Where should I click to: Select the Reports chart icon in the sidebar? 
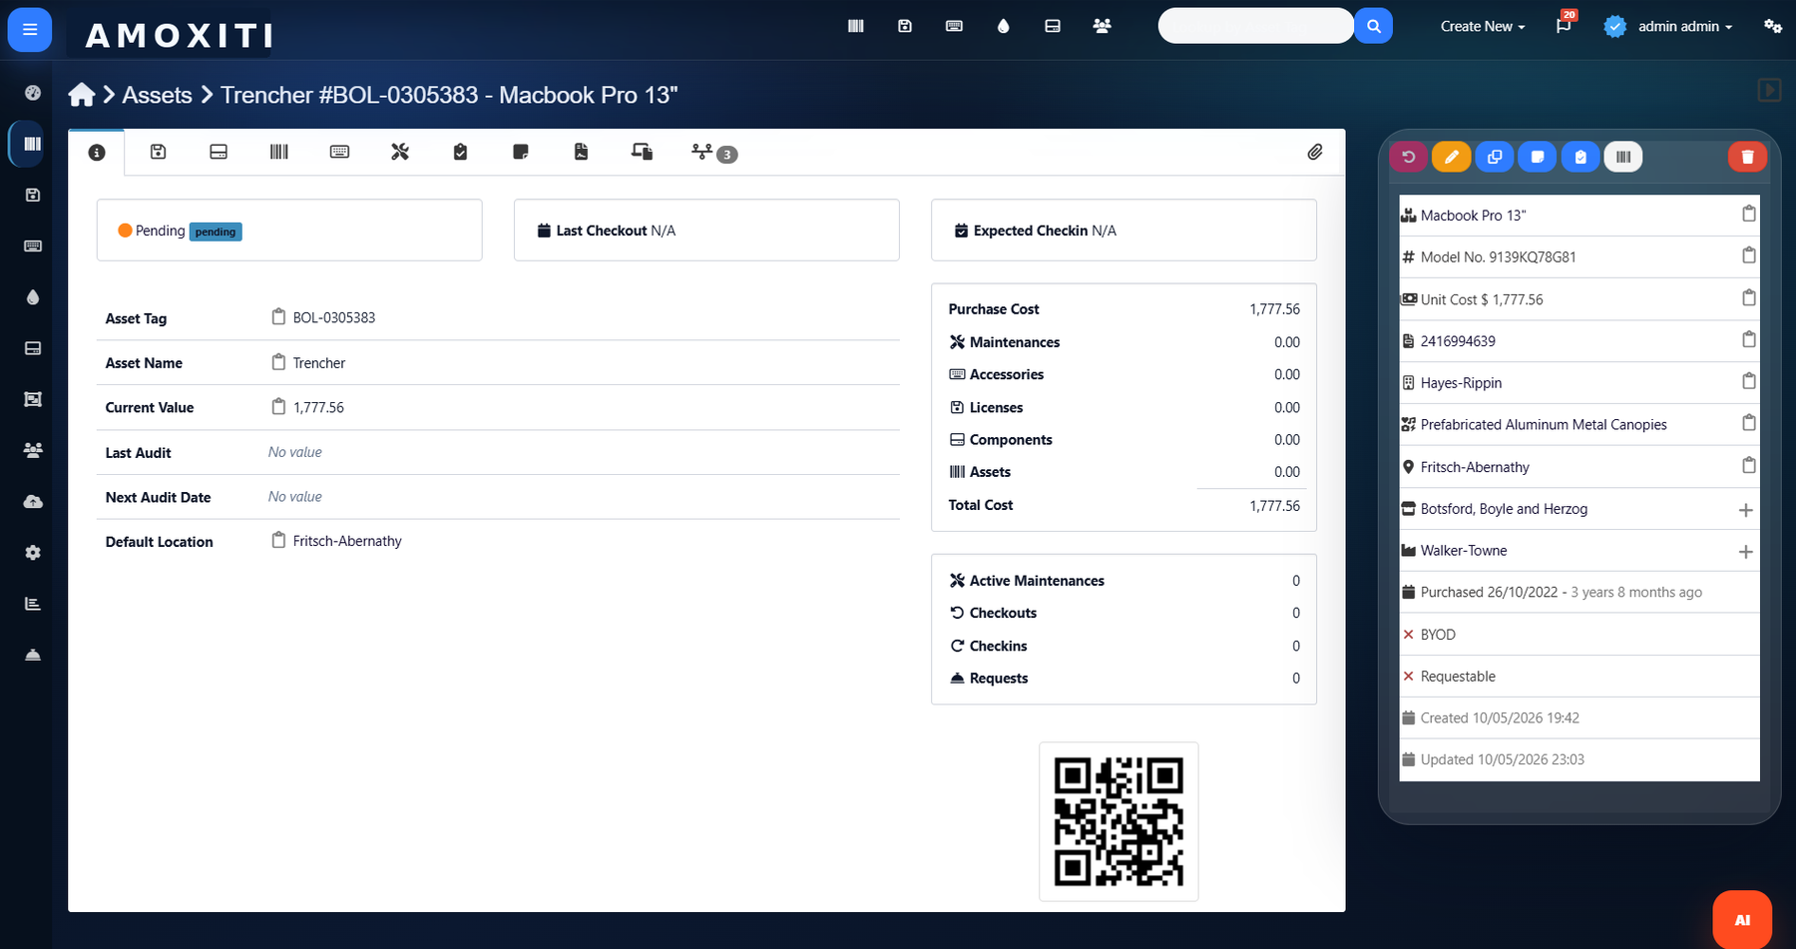[33, 604]
